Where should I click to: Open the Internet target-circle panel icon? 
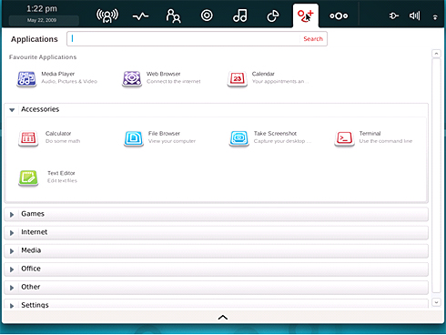click(x=207, y=15)
